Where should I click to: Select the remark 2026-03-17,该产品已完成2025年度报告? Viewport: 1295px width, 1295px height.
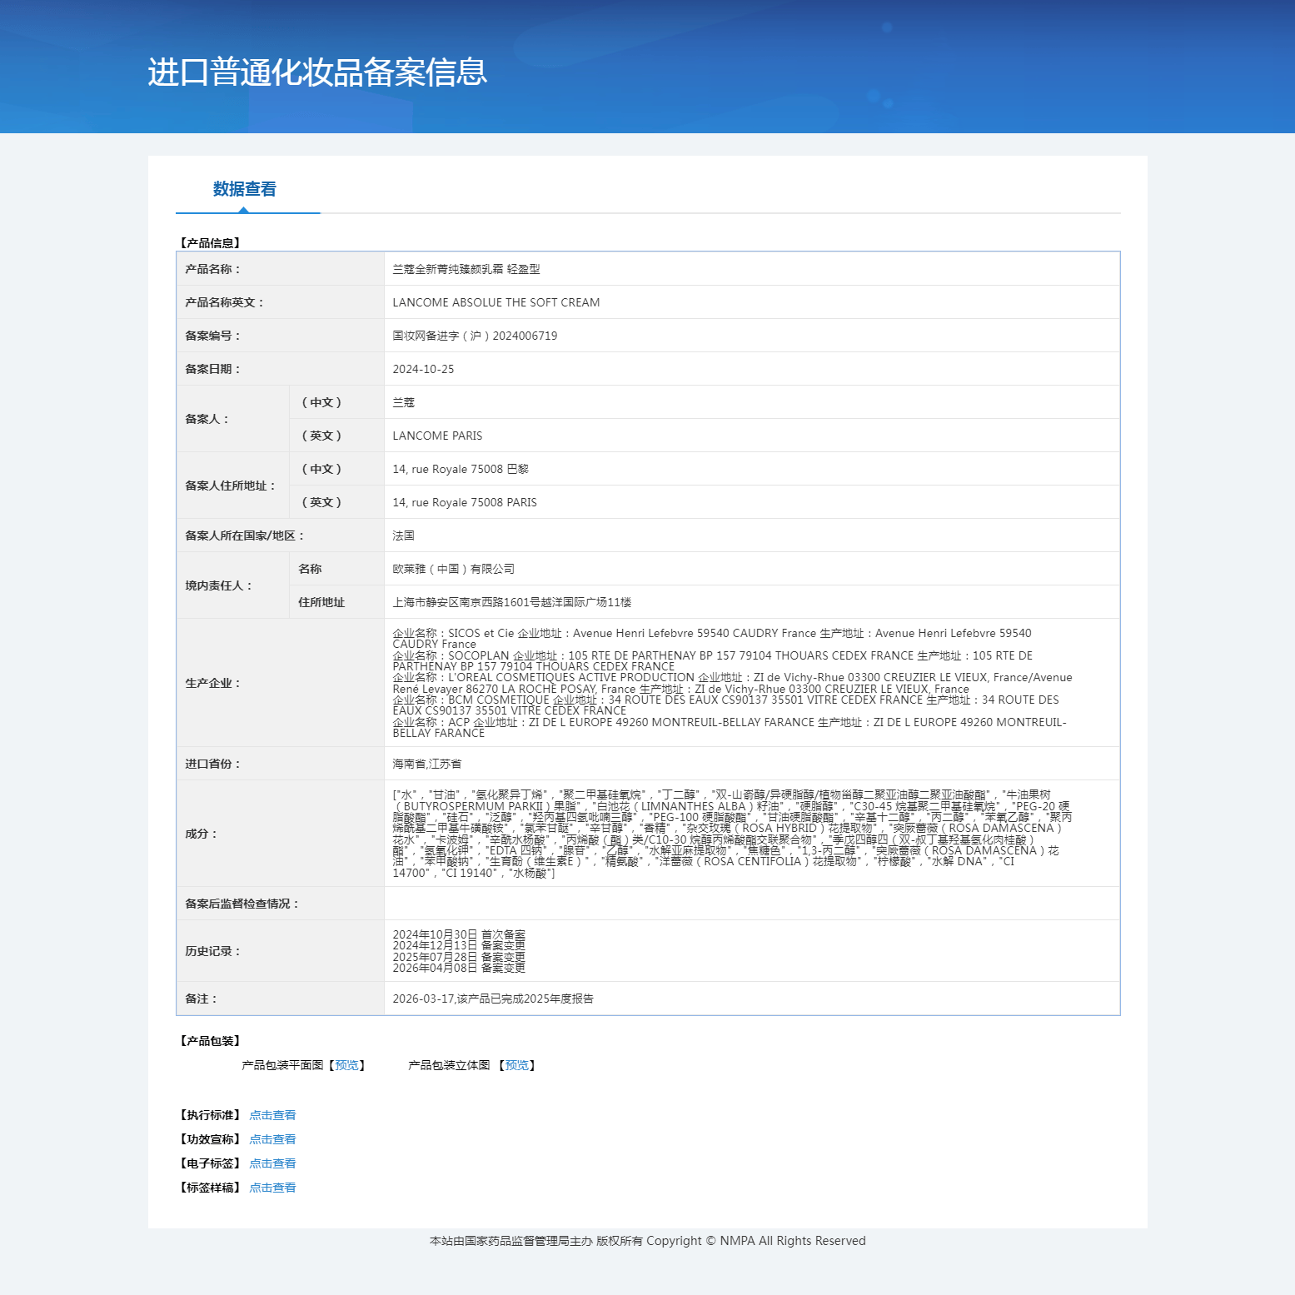click(x=493, y=999)
